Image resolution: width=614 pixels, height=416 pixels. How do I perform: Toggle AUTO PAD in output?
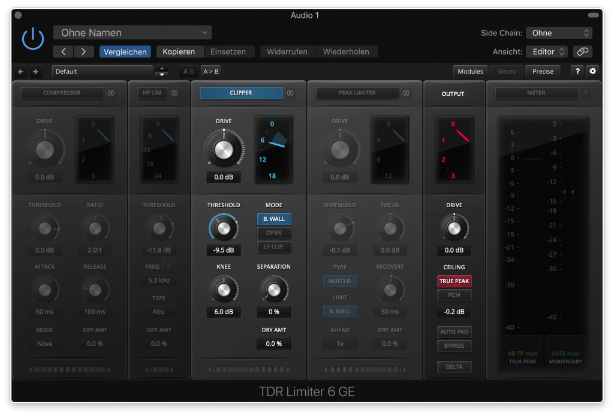[455, 332]
